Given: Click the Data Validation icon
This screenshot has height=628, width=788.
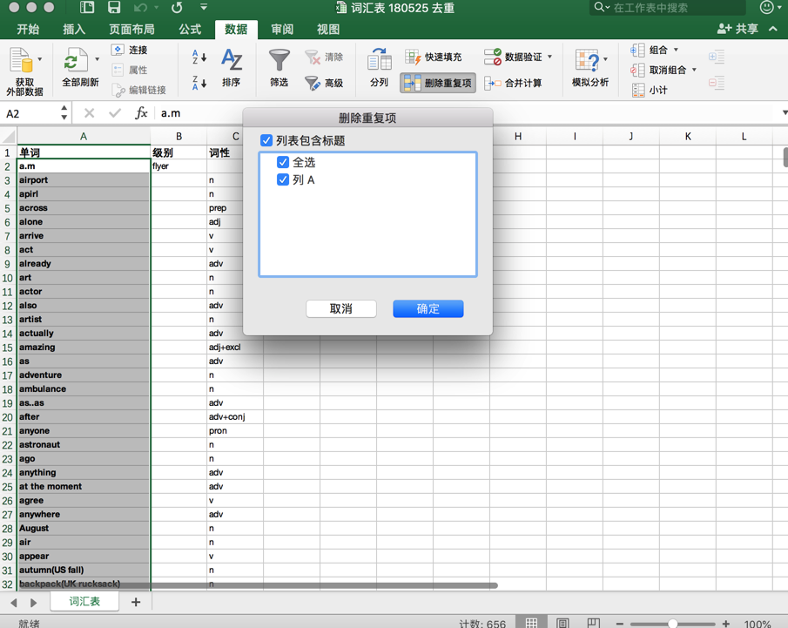Looking at the screenshot, I should click(x=493, y=57).
